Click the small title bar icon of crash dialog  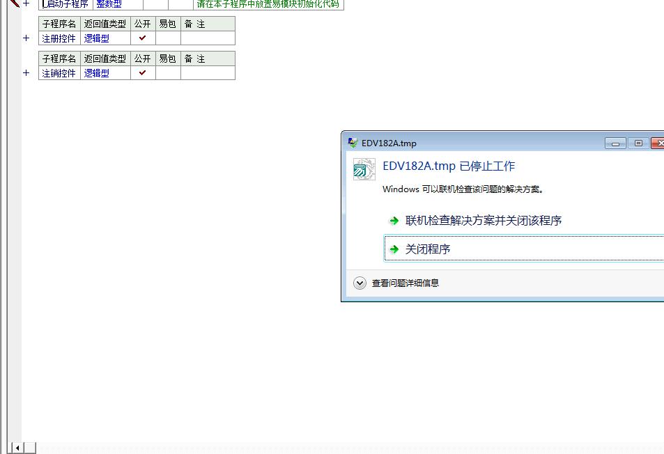tap(353, 143)
